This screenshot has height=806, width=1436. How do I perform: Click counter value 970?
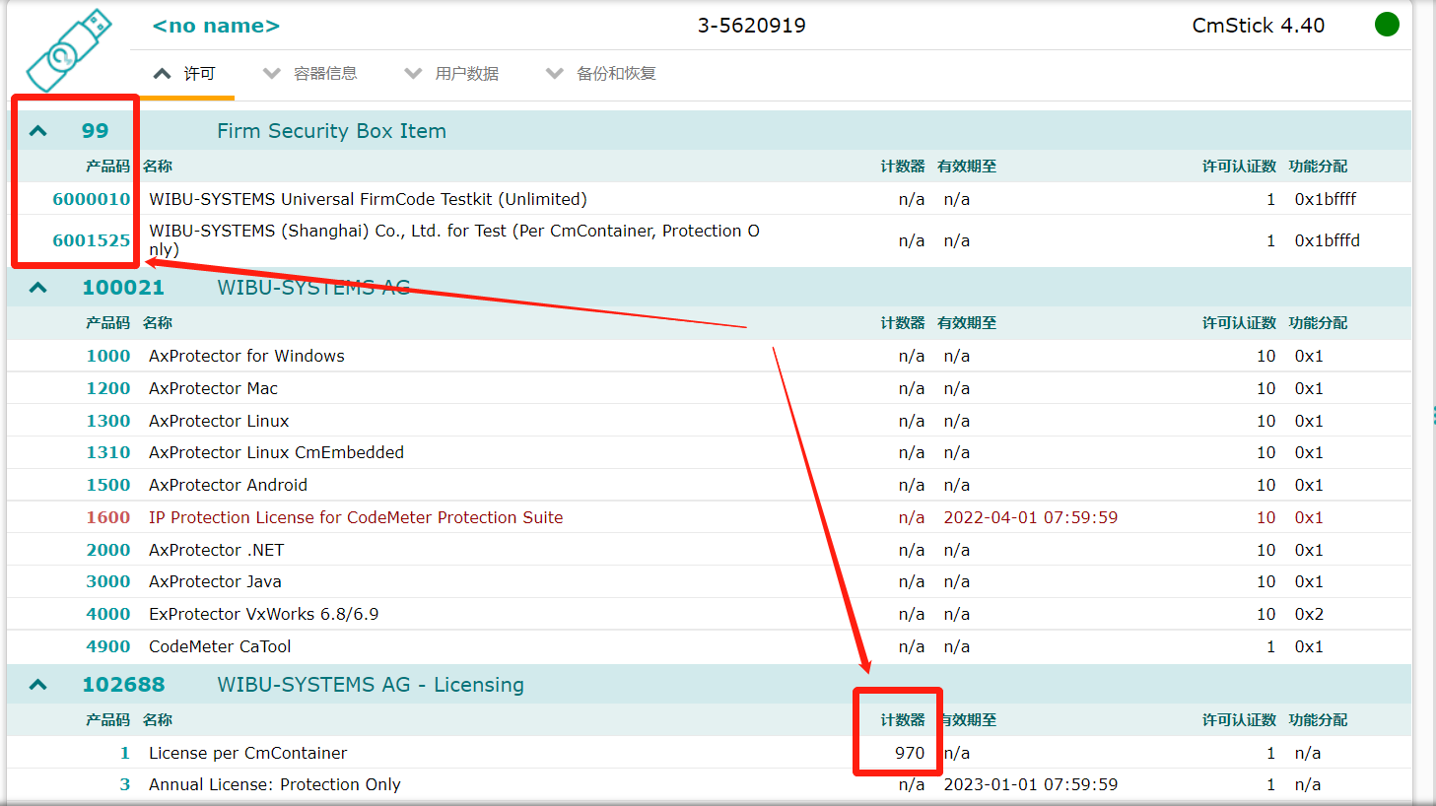click(x=910, y=753)
